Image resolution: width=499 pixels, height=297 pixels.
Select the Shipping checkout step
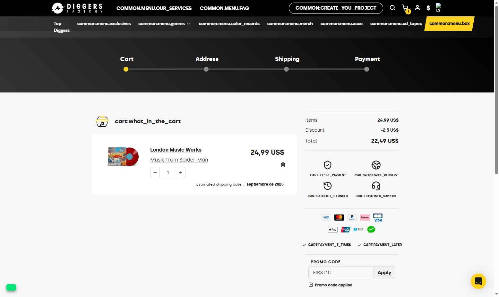[x=287, y=59]
